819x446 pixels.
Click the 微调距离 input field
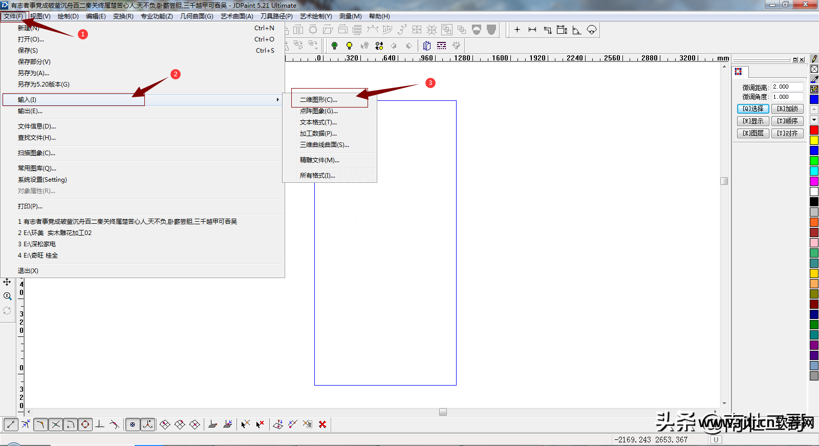[x=787, y=87]
